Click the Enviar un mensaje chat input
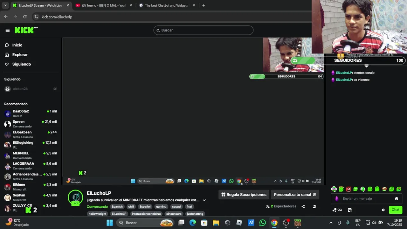 click(366, 198)
